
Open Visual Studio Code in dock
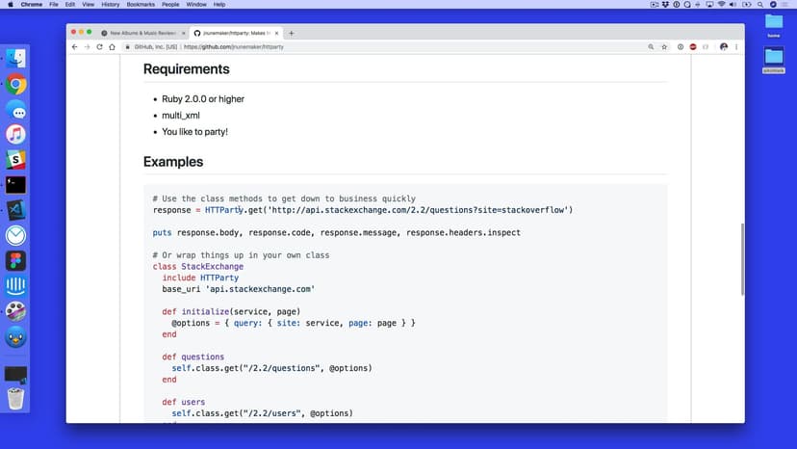point(15,210)
